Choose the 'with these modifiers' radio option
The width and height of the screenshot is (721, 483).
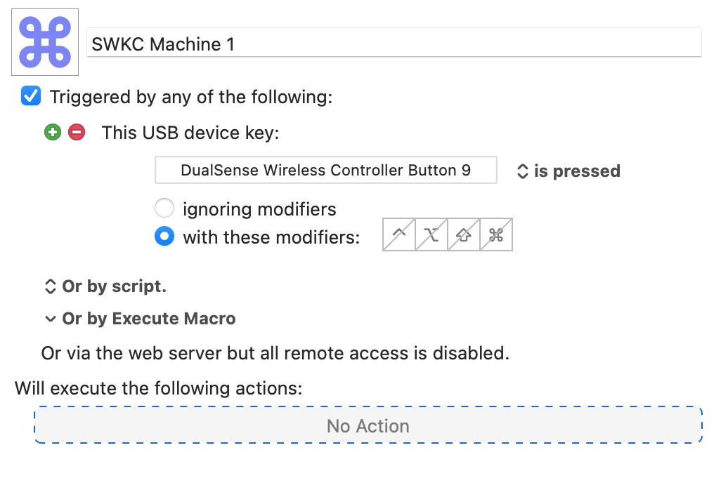[164, 237]
